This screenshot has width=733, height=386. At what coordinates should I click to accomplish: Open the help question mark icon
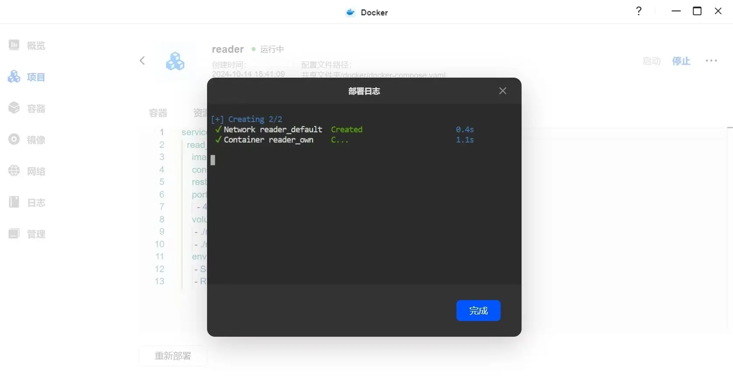639,11
